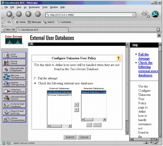Open the Tools menu
Screen dimensions: 163x146
[45, 7]
